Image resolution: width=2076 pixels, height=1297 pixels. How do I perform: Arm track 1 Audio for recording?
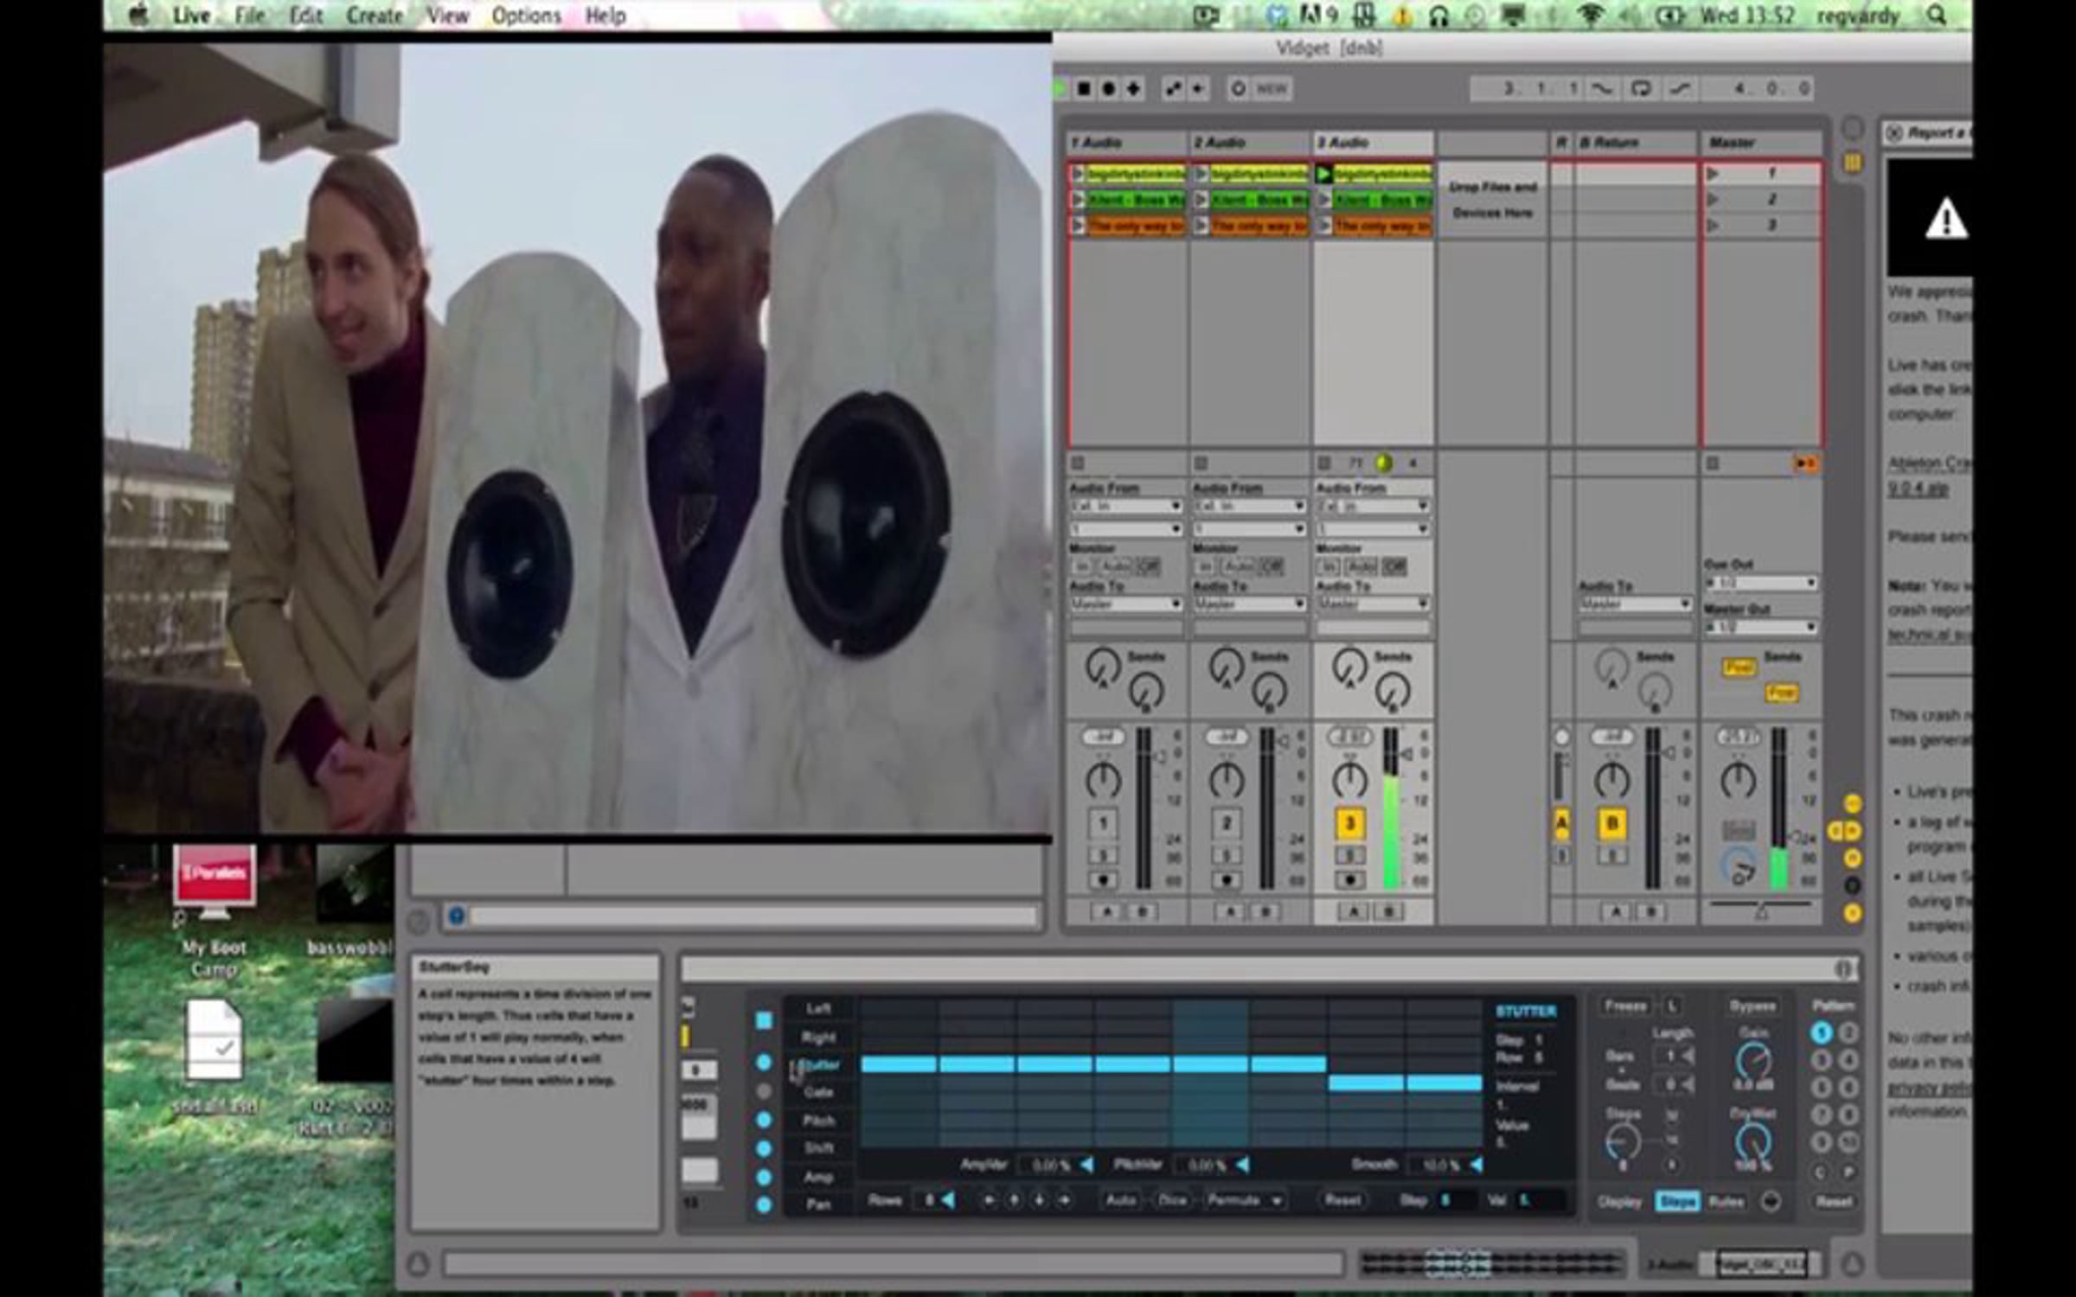coord(1103,881)
